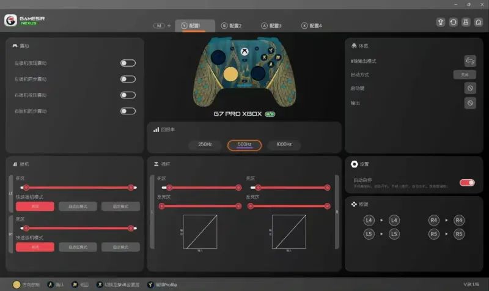Click the X轴输出模式 controller icon button

pos(469,61)
